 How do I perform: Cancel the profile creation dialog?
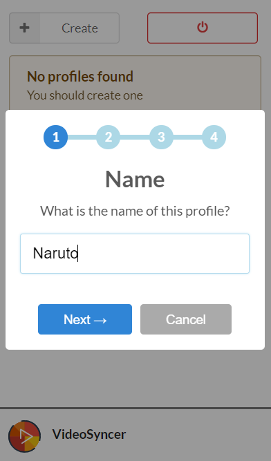coord(186,319)
